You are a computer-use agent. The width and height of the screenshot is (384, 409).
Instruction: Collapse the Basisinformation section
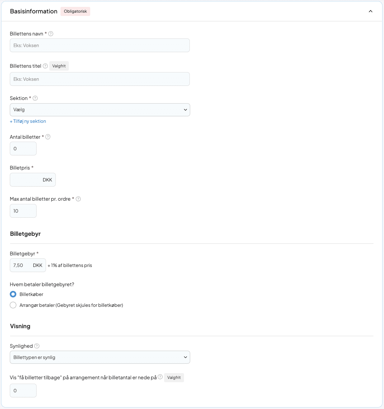pos(370,11)
